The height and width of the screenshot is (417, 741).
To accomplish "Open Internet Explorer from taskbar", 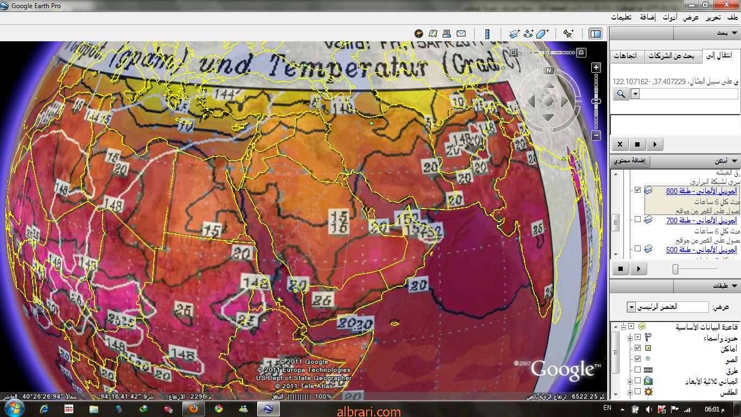I will click(x=44, y=409).
